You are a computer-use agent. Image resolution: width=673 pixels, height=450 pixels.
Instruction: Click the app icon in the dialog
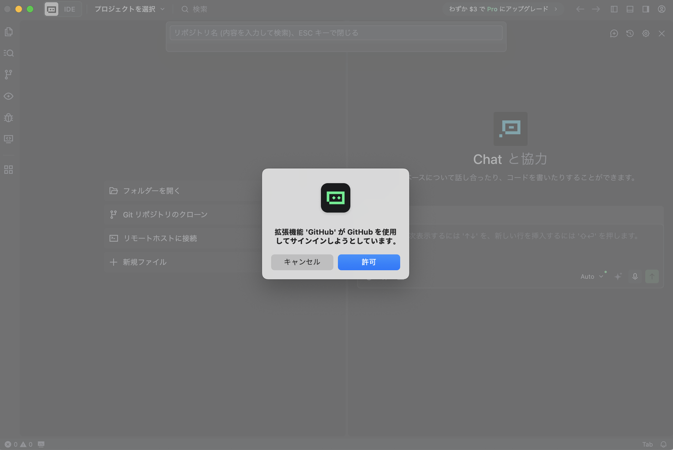pos(335,198)
